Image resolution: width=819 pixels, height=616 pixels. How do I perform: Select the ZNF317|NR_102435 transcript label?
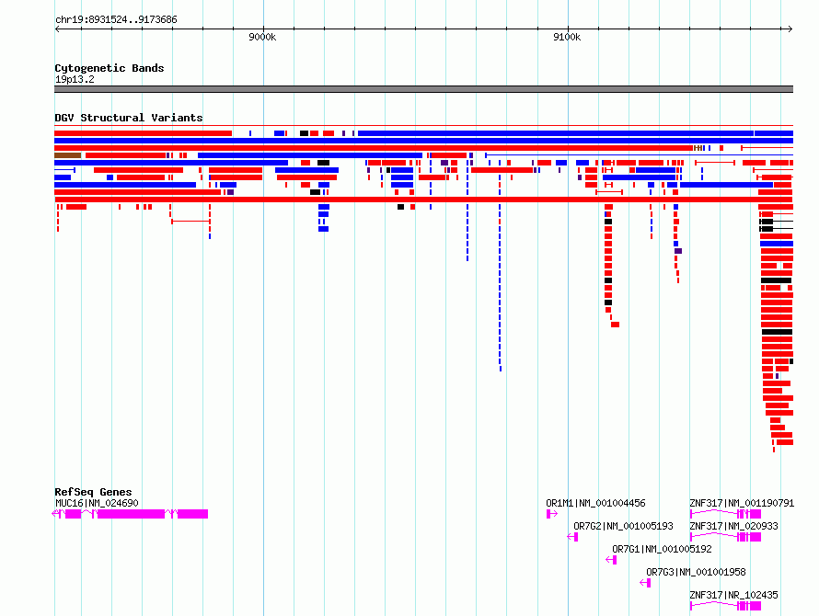(733, 595)
